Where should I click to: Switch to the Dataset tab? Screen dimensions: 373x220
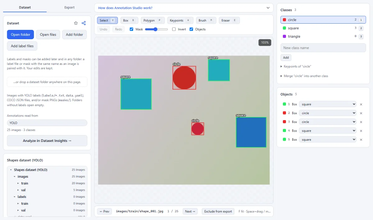pyautogui.click(x=25, y=7)
